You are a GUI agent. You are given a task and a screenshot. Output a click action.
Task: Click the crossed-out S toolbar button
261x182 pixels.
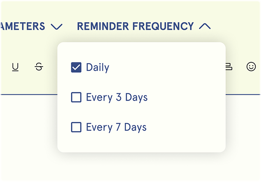39,67
